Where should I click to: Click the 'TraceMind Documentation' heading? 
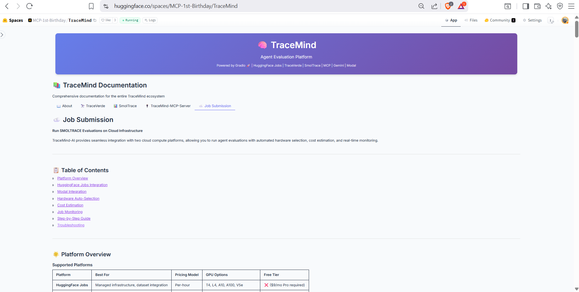point(105,85)
